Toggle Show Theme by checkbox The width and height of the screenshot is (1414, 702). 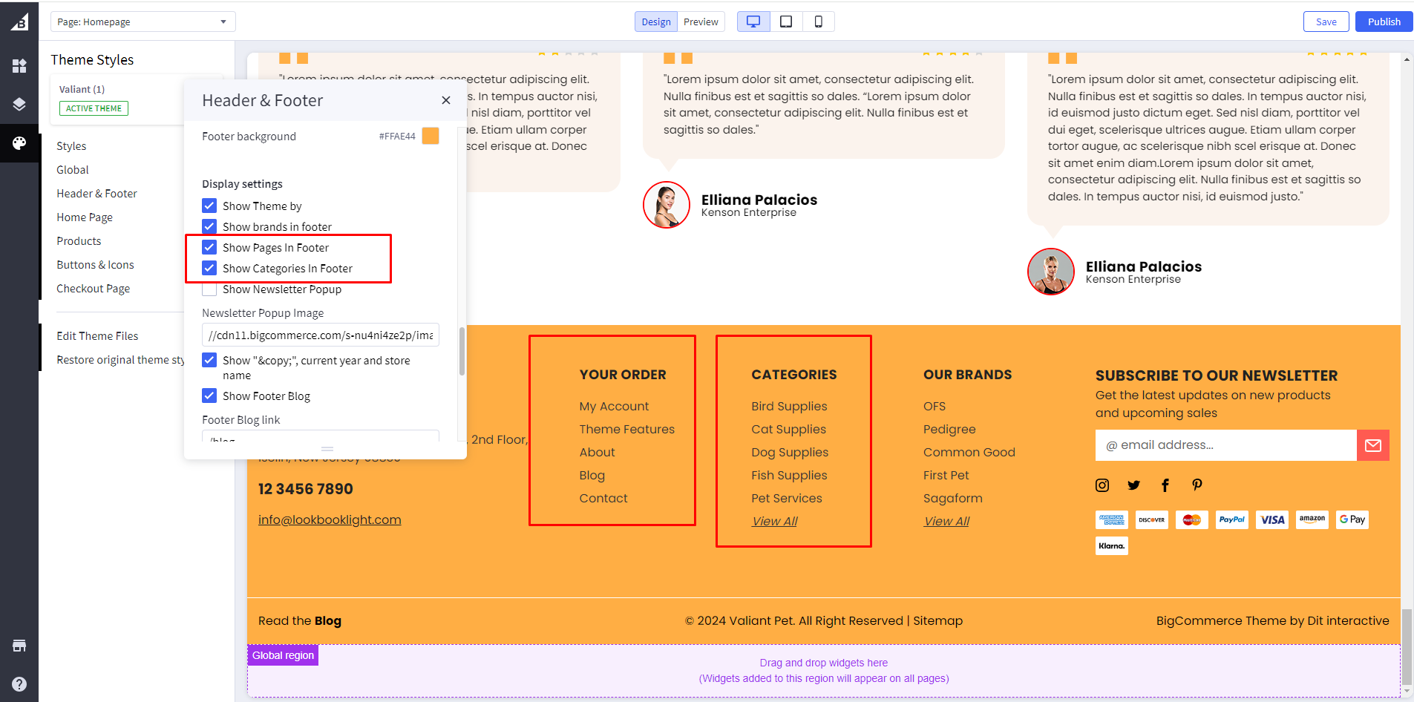point(209,206)
